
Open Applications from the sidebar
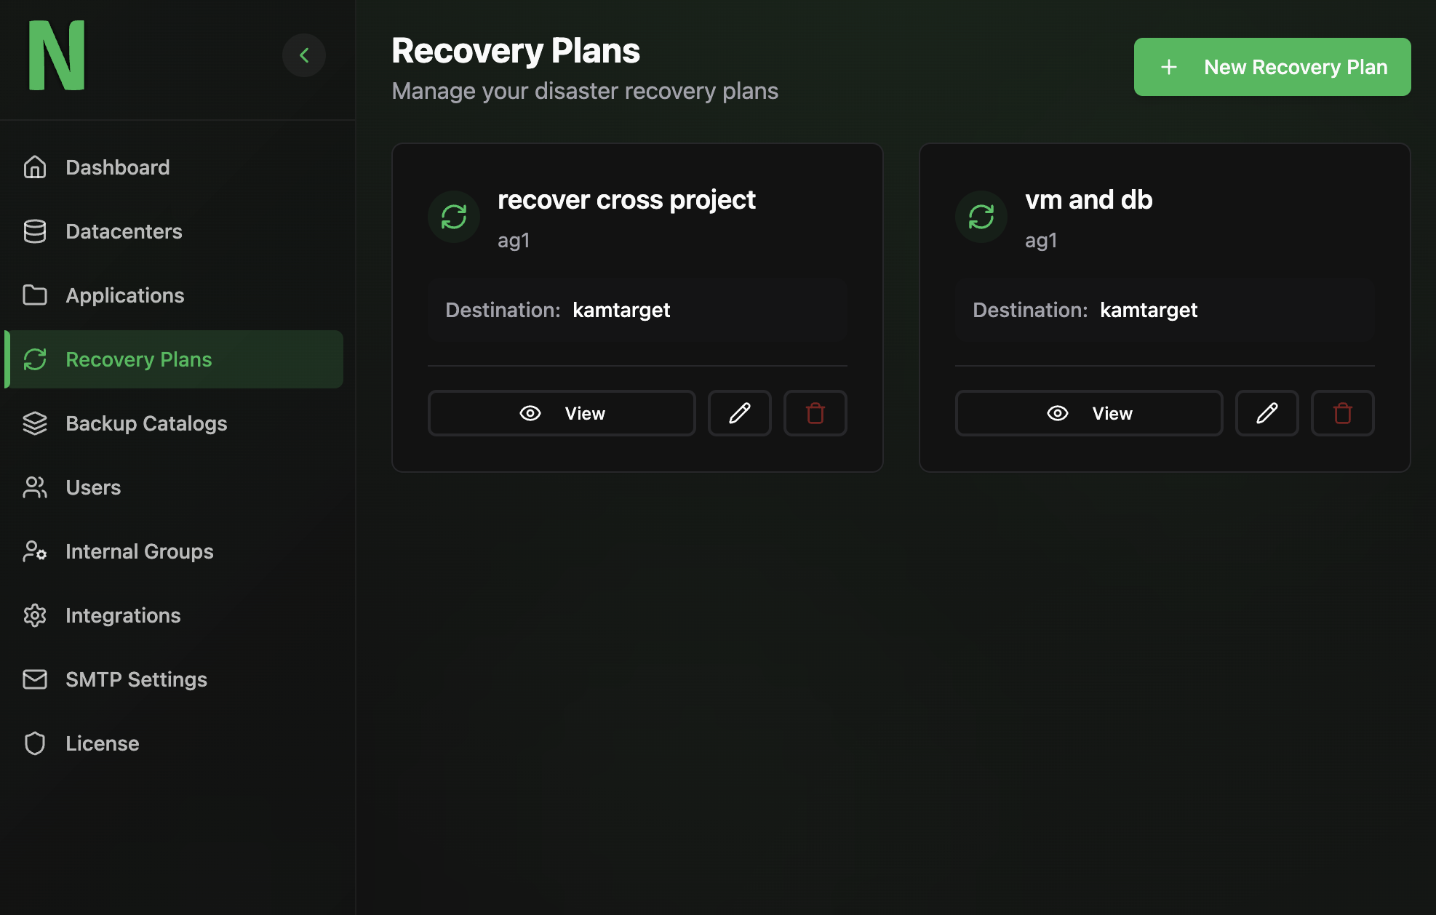point(124,295)
